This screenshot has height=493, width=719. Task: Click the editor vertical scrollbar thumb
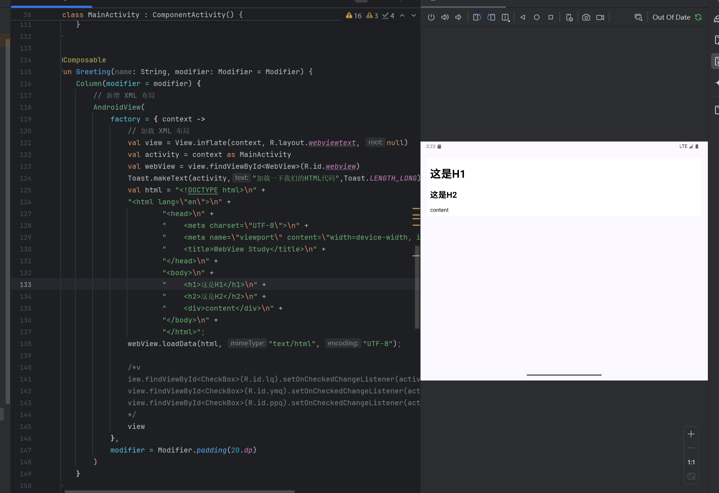(x=417, y=287)
